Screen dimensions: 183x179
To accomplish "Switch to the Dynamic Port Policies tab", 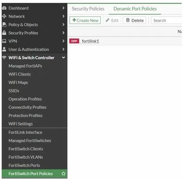I will [135, 9].
